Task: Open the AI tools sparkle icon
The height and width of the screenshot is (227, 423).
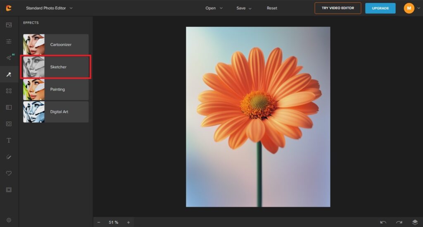Action: 10,57
